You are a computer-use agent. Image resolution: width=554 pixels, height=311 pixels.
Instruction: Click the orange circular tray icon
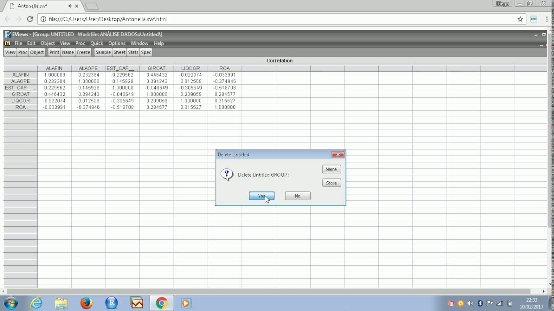pos(461,303)
